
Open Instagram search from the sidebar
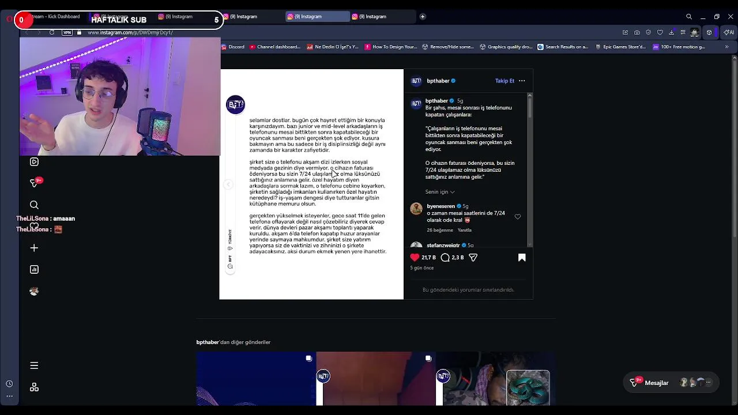pyautogui.click(x=34, y=205)
